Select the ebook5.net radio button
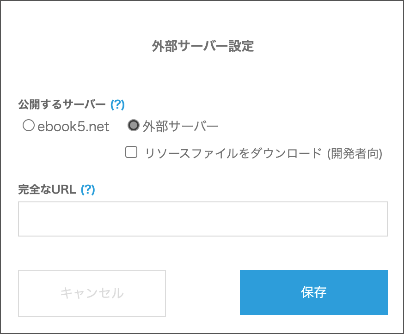The image size is (404, 334). coord(29,126)
